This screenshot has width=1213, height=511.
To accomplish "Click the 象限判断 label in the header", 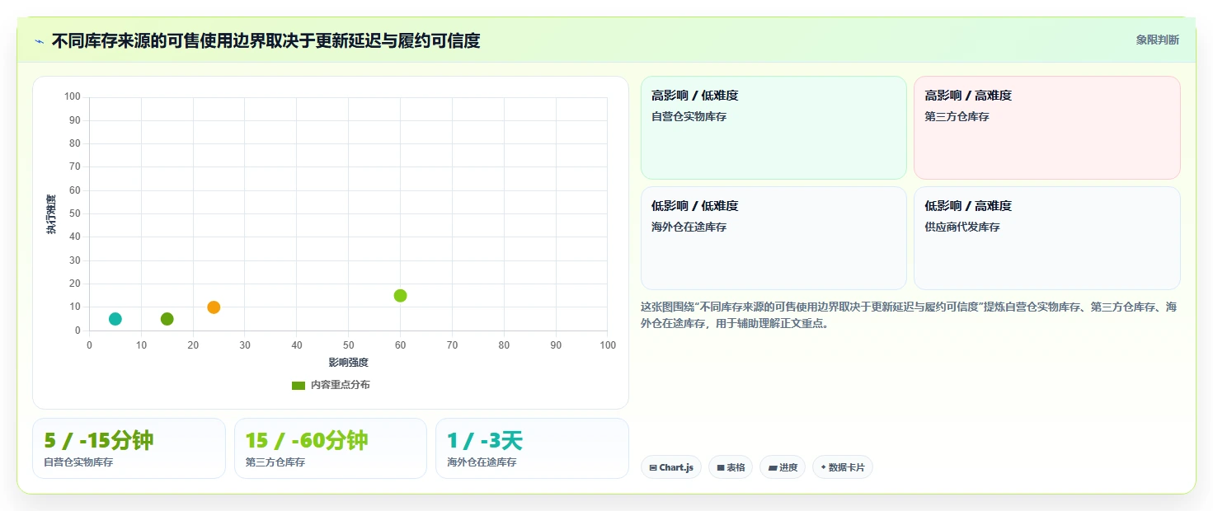I will coord(1158,40).
